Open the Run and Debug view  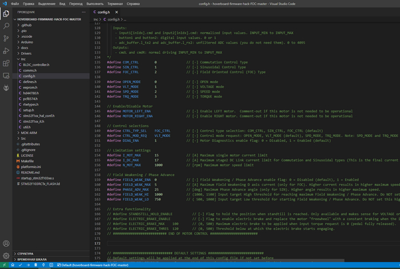pyautogui.click(x=6, y=50)
